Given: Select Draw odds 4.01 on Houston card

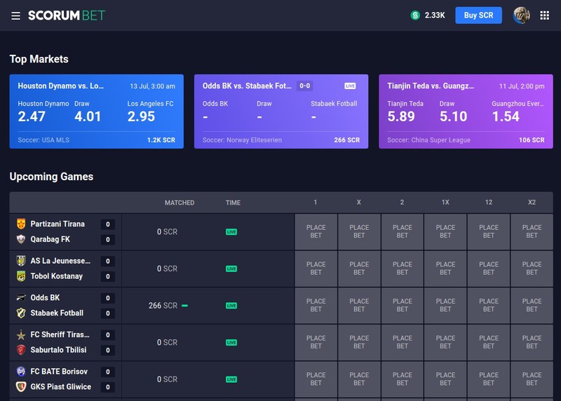Looking at the screenshot, I should click(x=88, y=116).
